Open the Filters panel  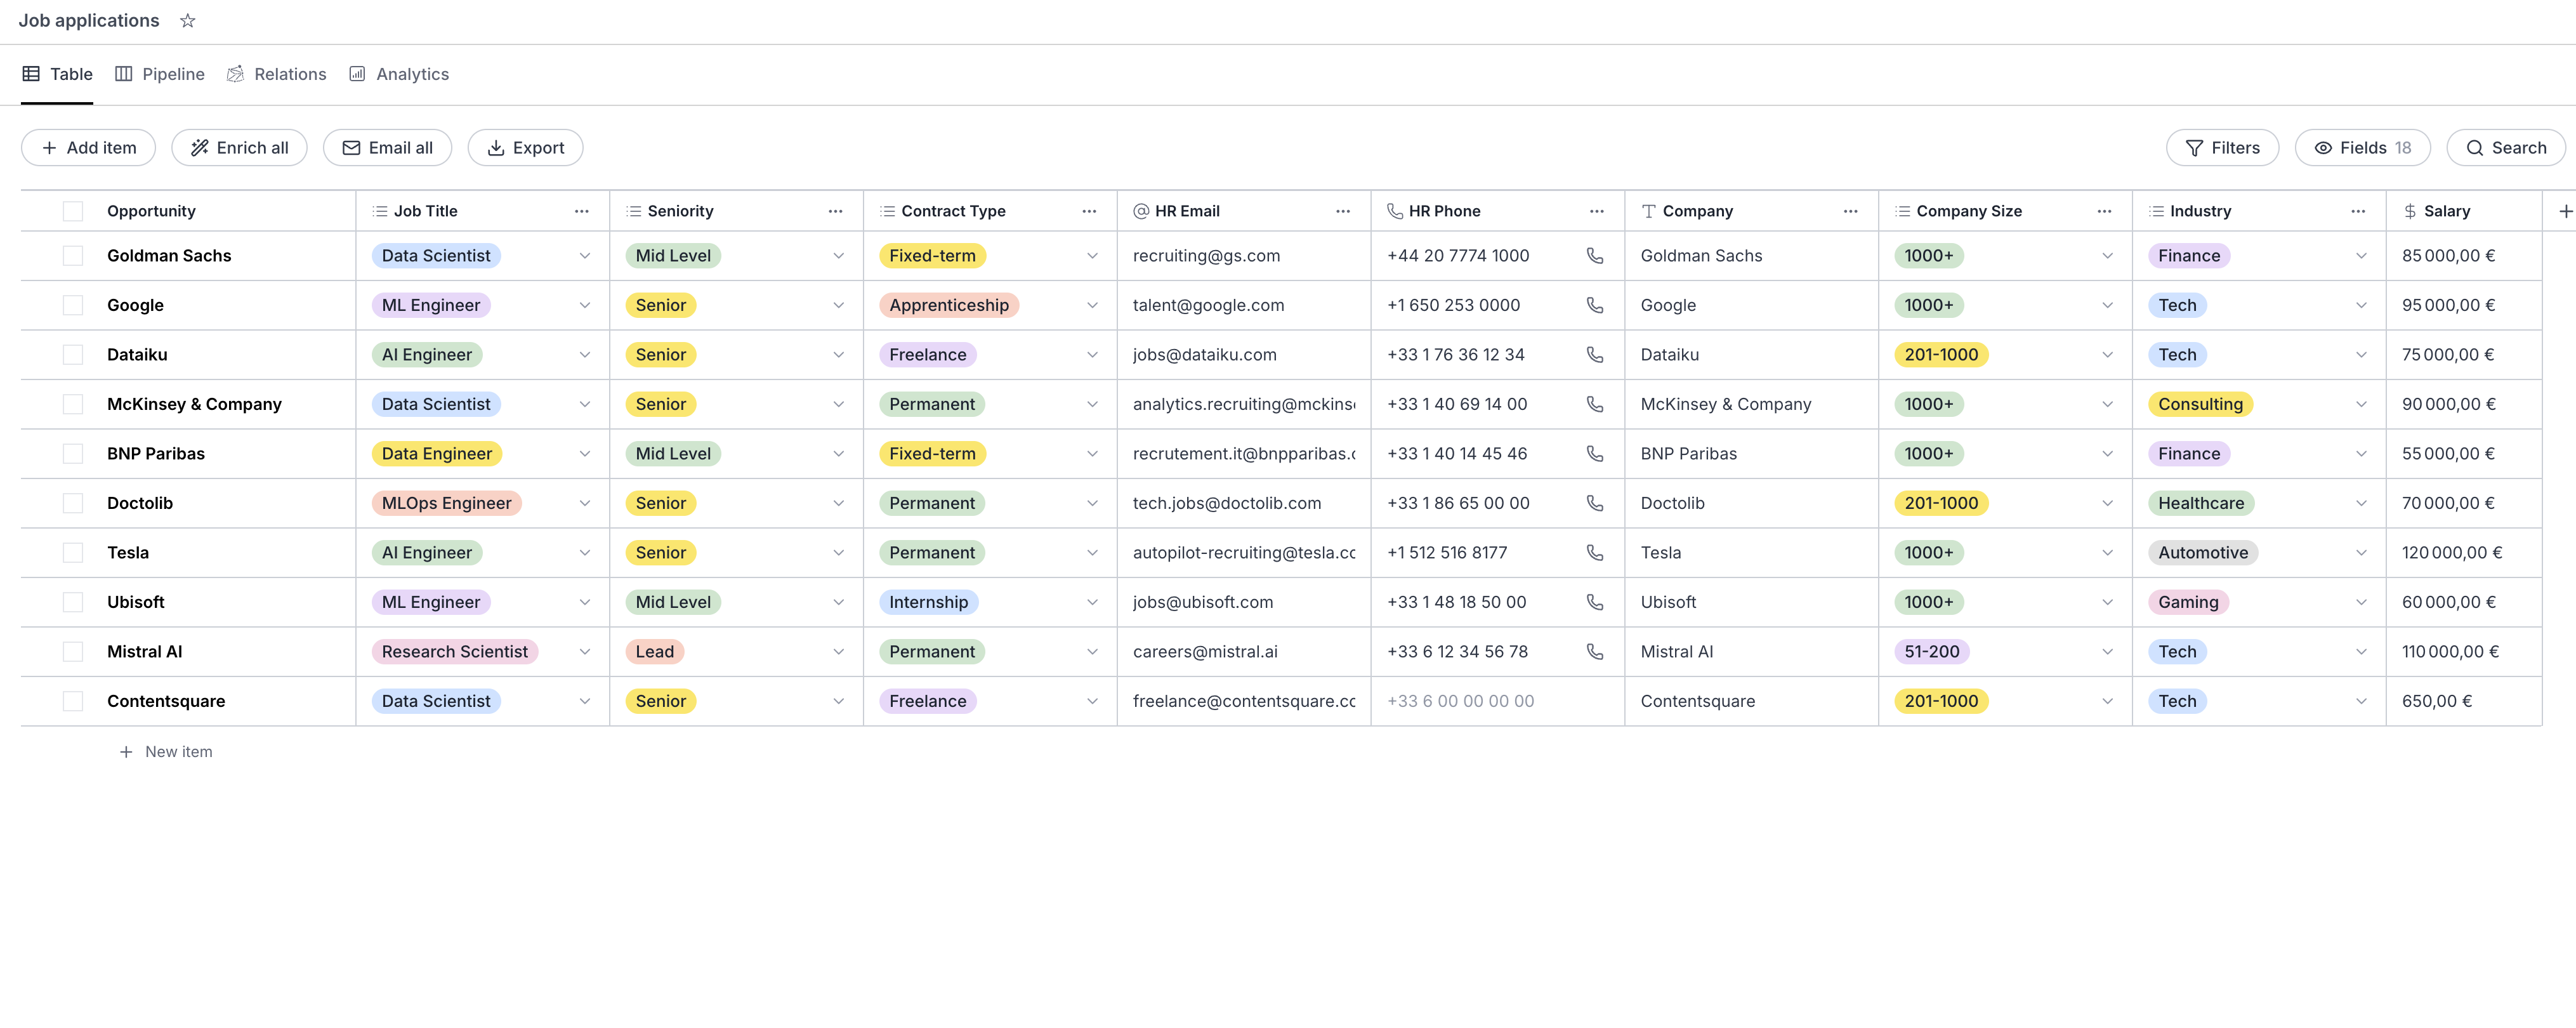tap(2222, 148)
